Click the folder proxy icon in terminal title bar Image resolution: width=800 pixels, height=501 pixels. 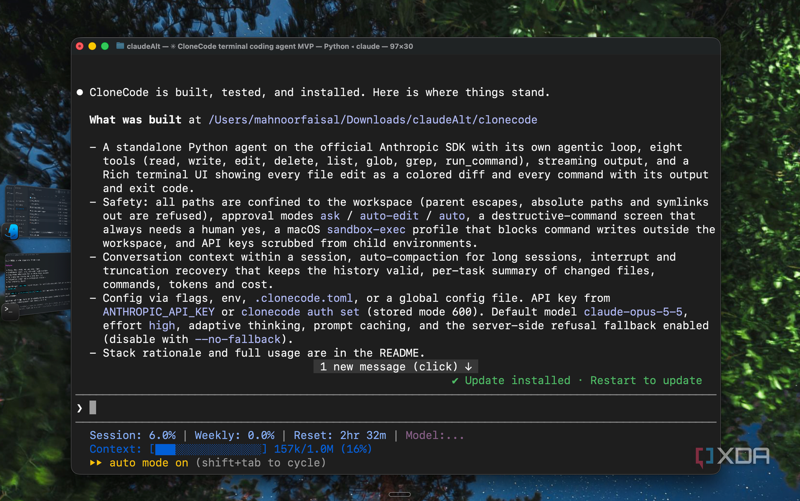point(120,46)
